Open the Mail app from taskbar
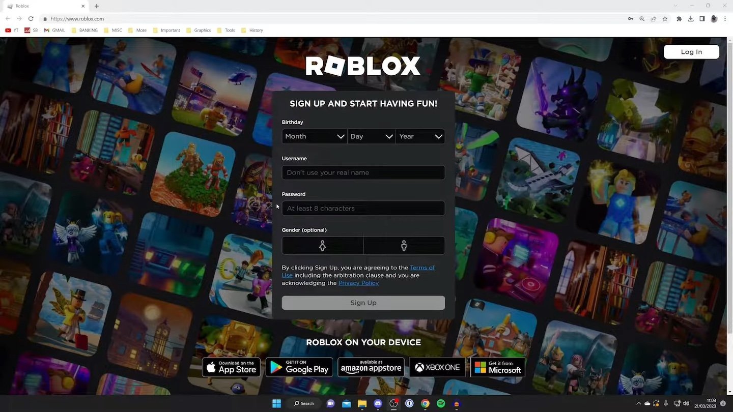The width and height of the screenshot is (733, 412). pos(346,403)
